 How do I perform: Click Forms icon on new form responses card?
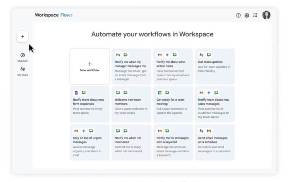(76, 93)
